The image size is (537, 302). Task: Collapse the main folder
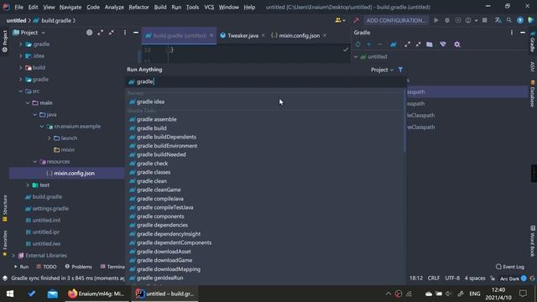pyautogui.click(x=28, y=102)
